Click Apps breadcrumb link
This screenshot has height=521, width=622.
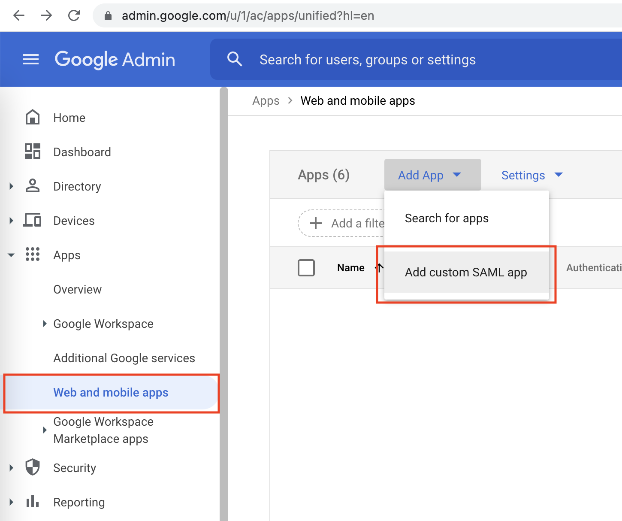[x=266, y=101]
